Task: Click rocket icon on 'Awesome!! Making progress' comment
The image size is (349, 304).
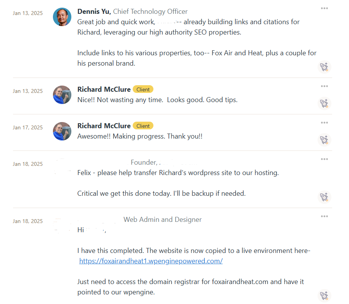Action: coord(324,140)
